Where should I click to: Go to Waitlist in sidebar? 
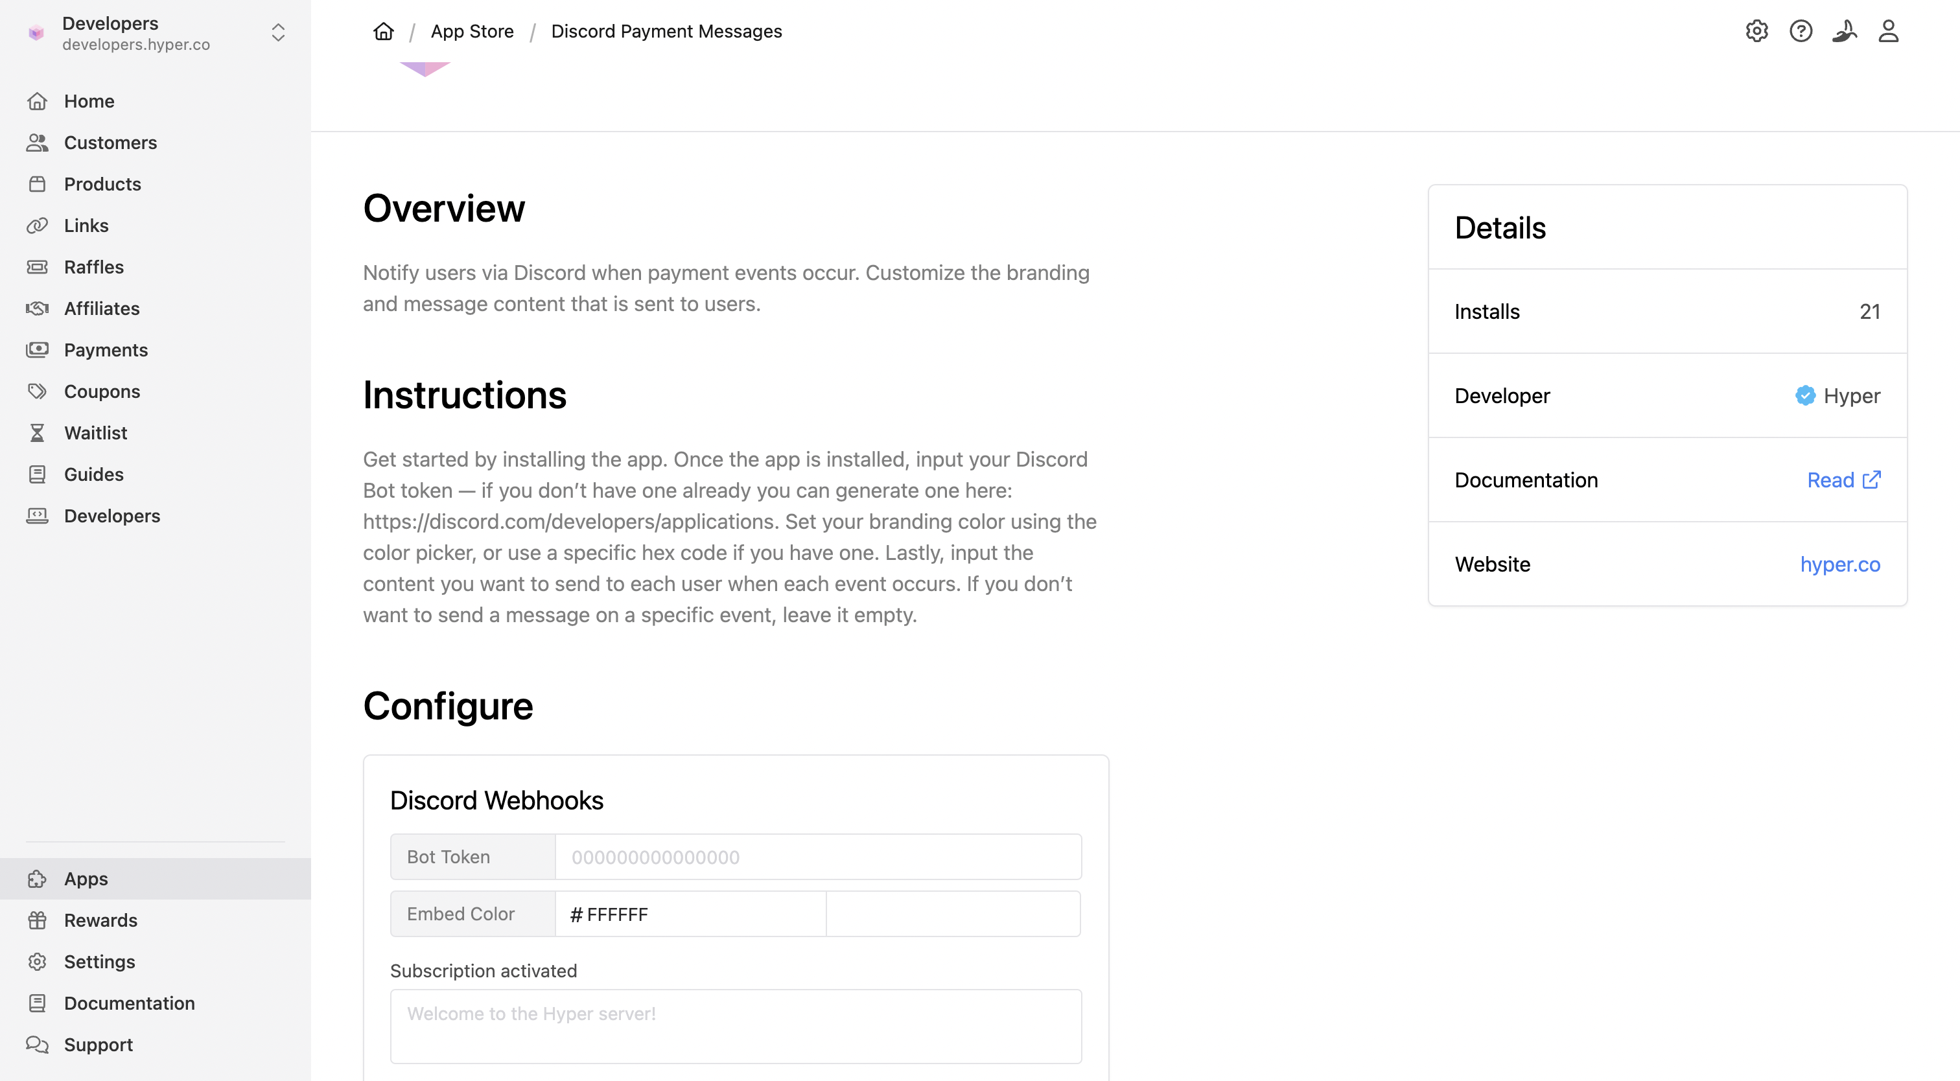pyautogui.click(x=95, y=433)
